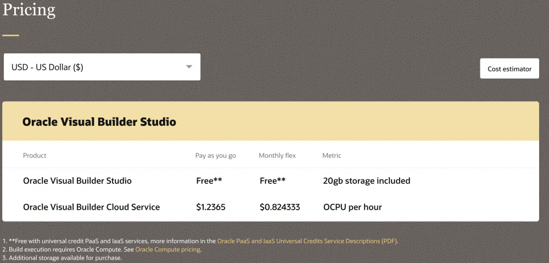Click the Metric column header
The height and width of the screenshot is (263, 549).
[332, 155]
